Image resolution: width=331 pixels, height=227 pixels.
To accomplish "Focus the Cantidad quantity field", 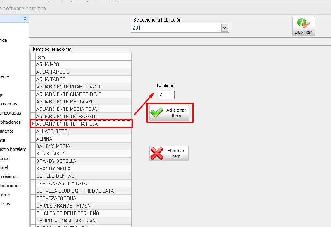I will [166, 95].
